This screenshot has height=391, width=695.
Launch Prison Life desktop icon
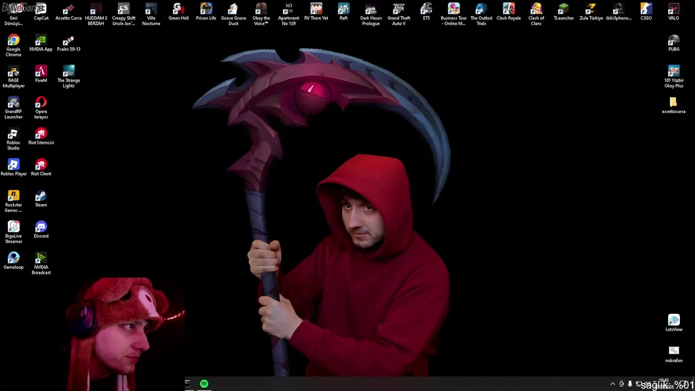[x=206, y=12]
